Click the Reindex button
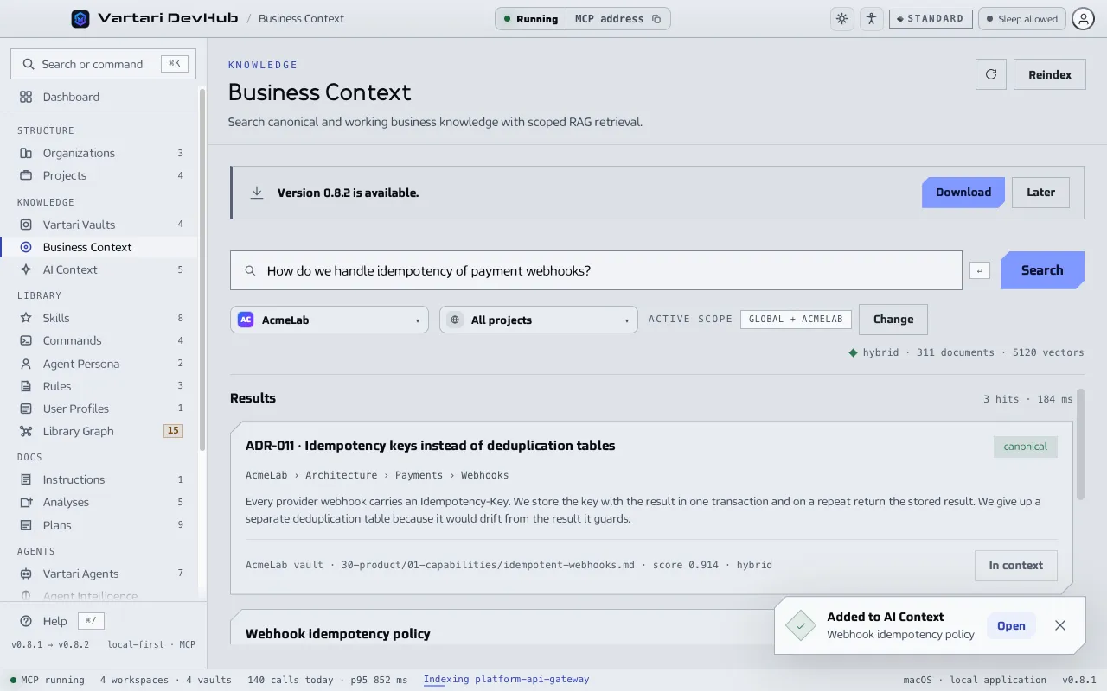The height and width of the screenshot is (691, 1107). click(x=1050, y=74)
